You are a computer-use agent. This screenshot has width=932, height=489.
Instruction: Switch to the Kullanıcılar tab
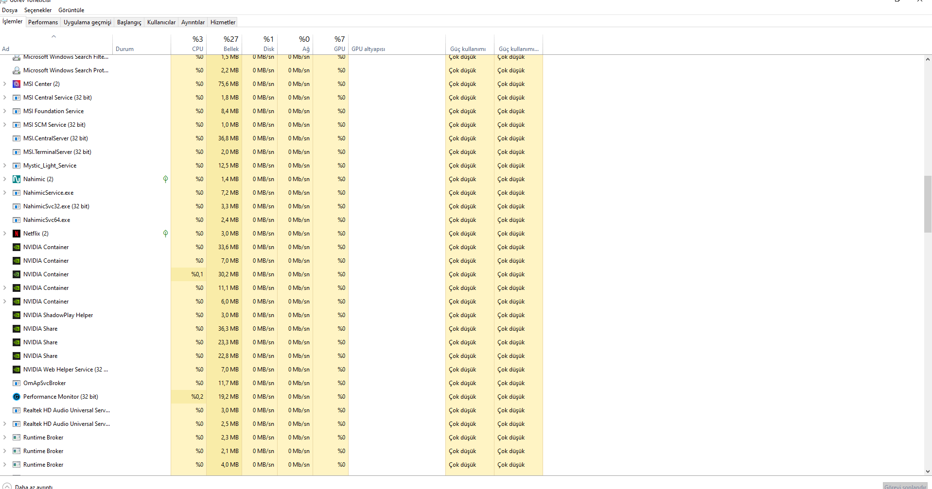(161, 22)
